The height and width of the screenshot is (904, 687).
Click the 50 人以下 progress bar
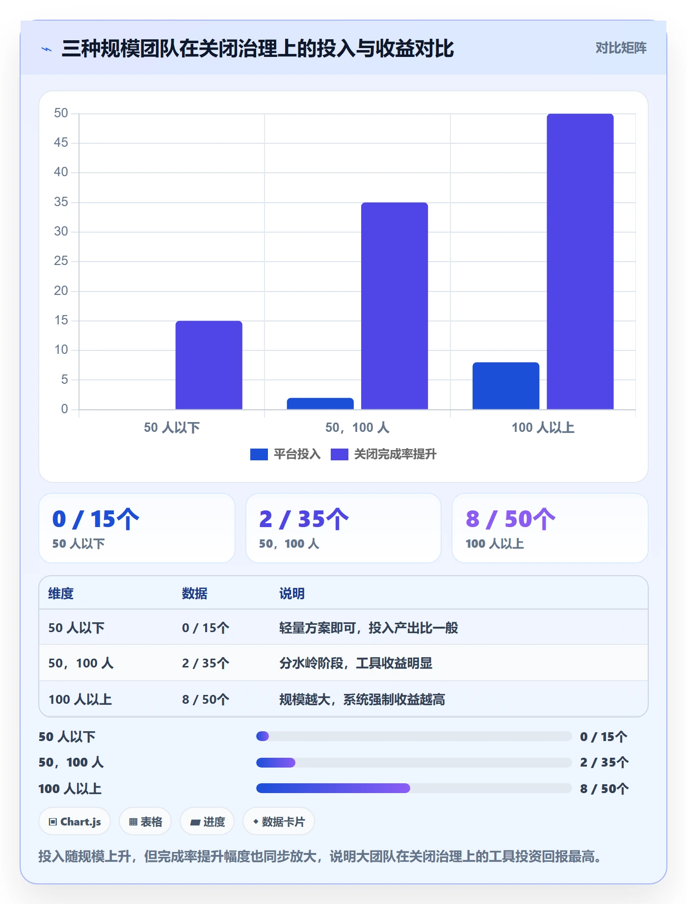point(414,736)
